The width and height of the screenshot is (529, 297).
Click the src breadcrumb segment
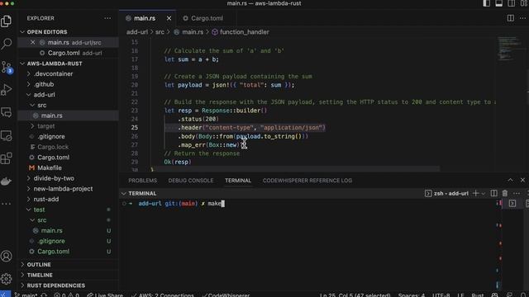tap(160, 32)
